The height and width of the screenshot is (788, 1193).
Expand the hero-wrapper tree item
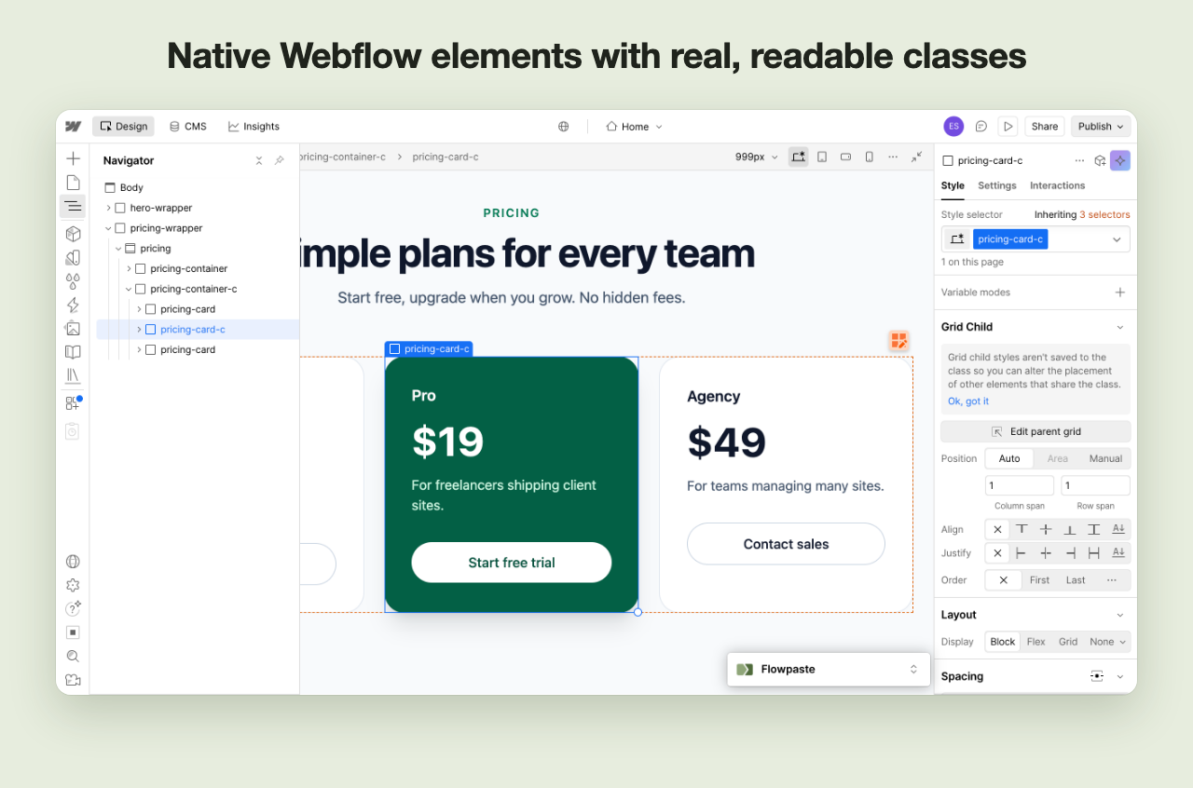click(x=108, y=208)
